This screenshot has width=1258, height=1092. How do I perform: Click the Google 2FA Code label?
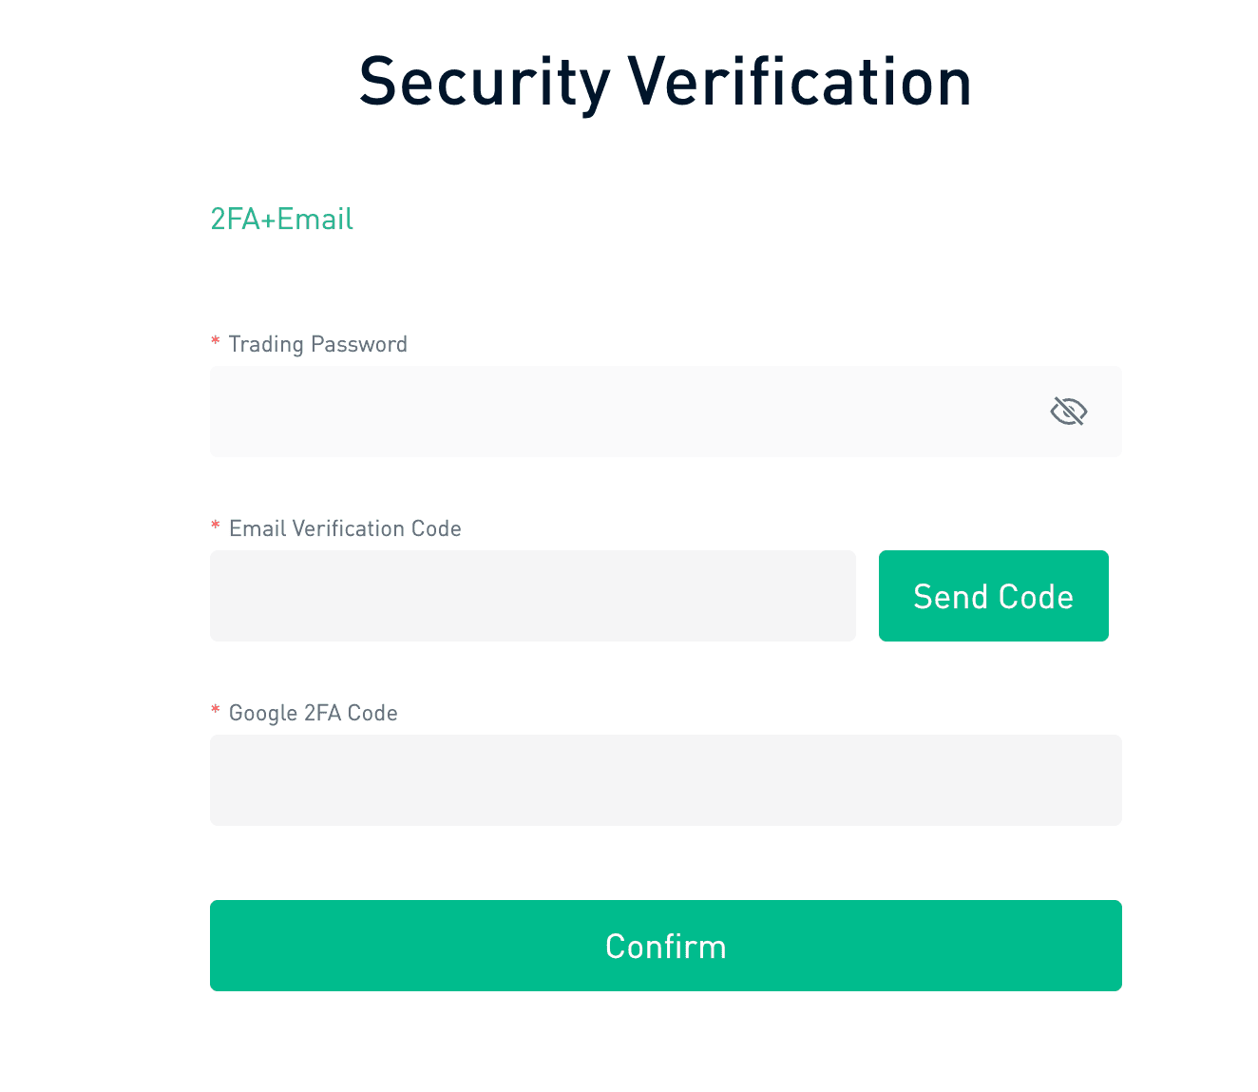(x=313, y=713)
